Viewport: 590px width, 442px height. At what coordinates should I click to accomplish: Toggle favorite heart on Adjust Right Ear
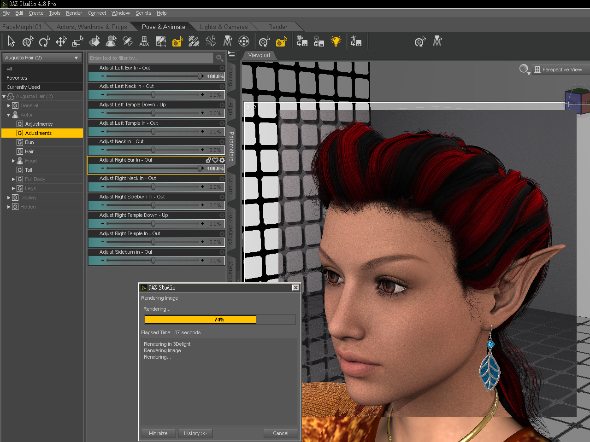(215, 160)
